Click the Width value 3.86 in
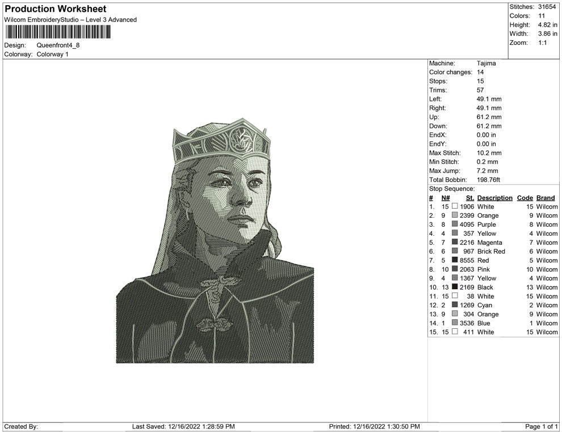 click(548, 33)
